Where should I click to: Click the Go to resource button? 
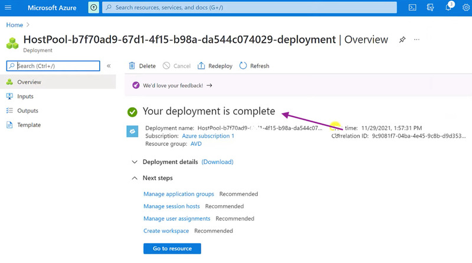[172, 249]
